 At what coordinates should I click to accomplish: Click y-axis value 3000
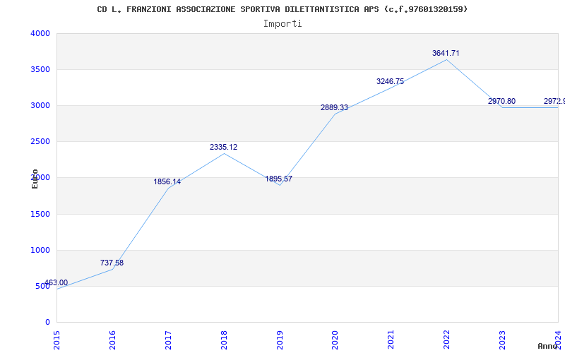40,105
